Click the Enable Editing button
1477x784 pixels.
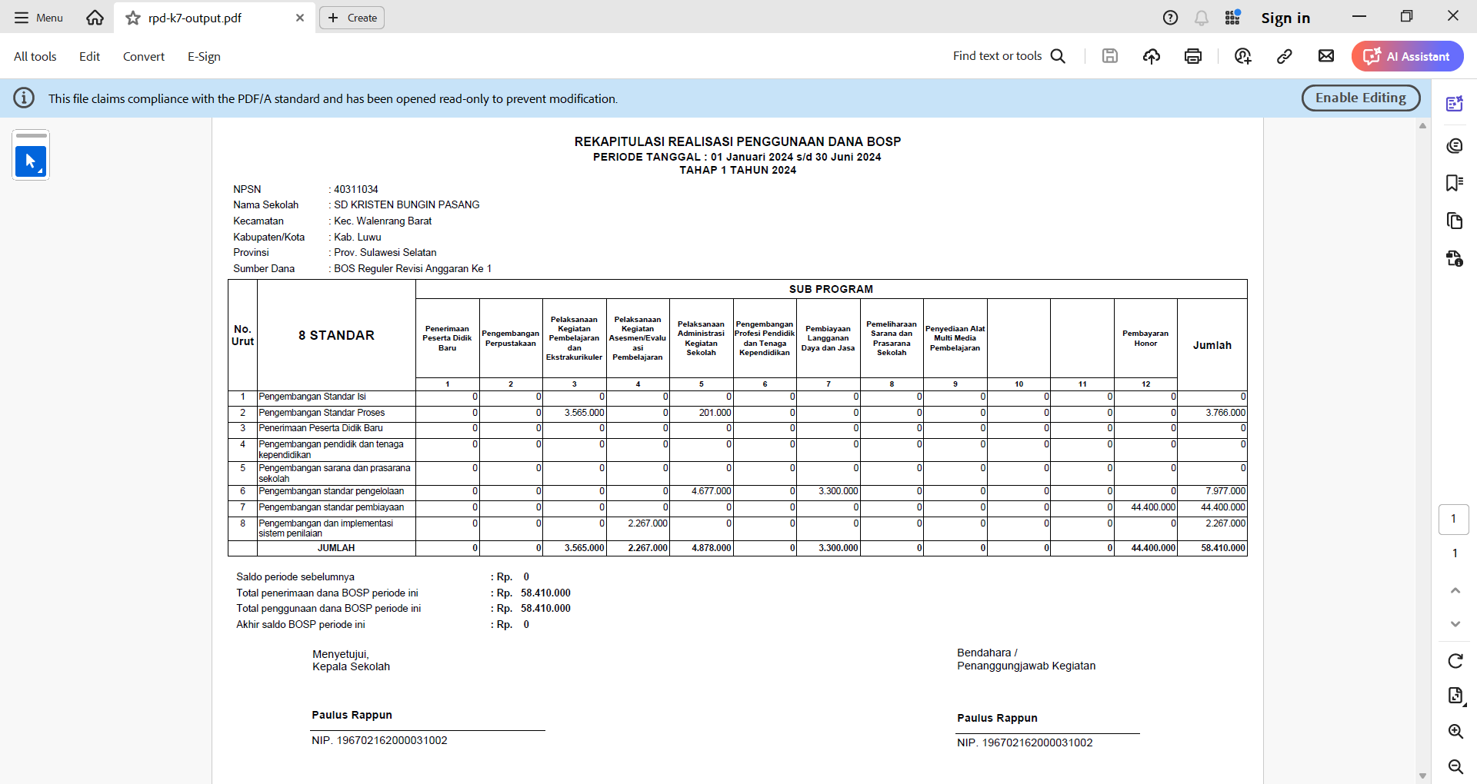[1360, 98]
